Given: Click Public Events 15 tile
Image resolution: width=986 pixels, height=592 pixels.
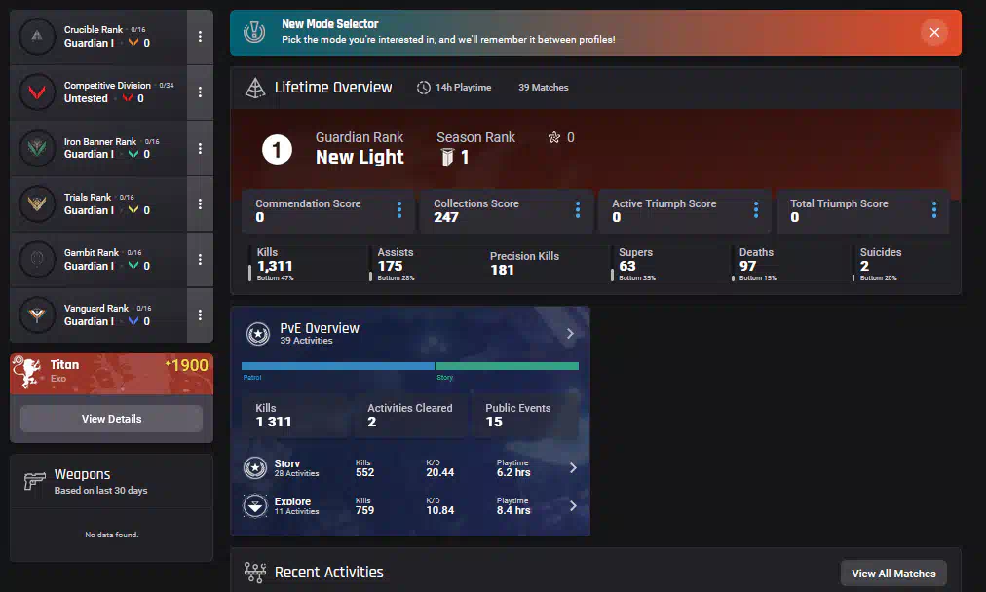Looking at the screenshot, I should [524, 416].
